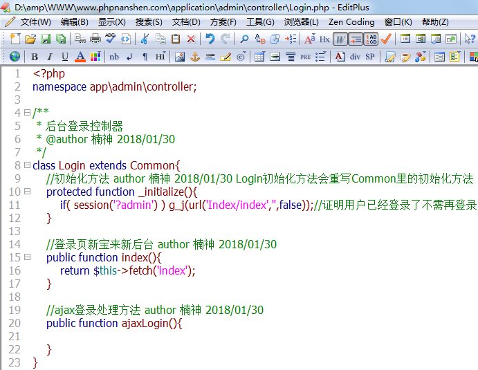Open the list tag dropdown
Screen dimensions: 478x370
click(320, 57)
